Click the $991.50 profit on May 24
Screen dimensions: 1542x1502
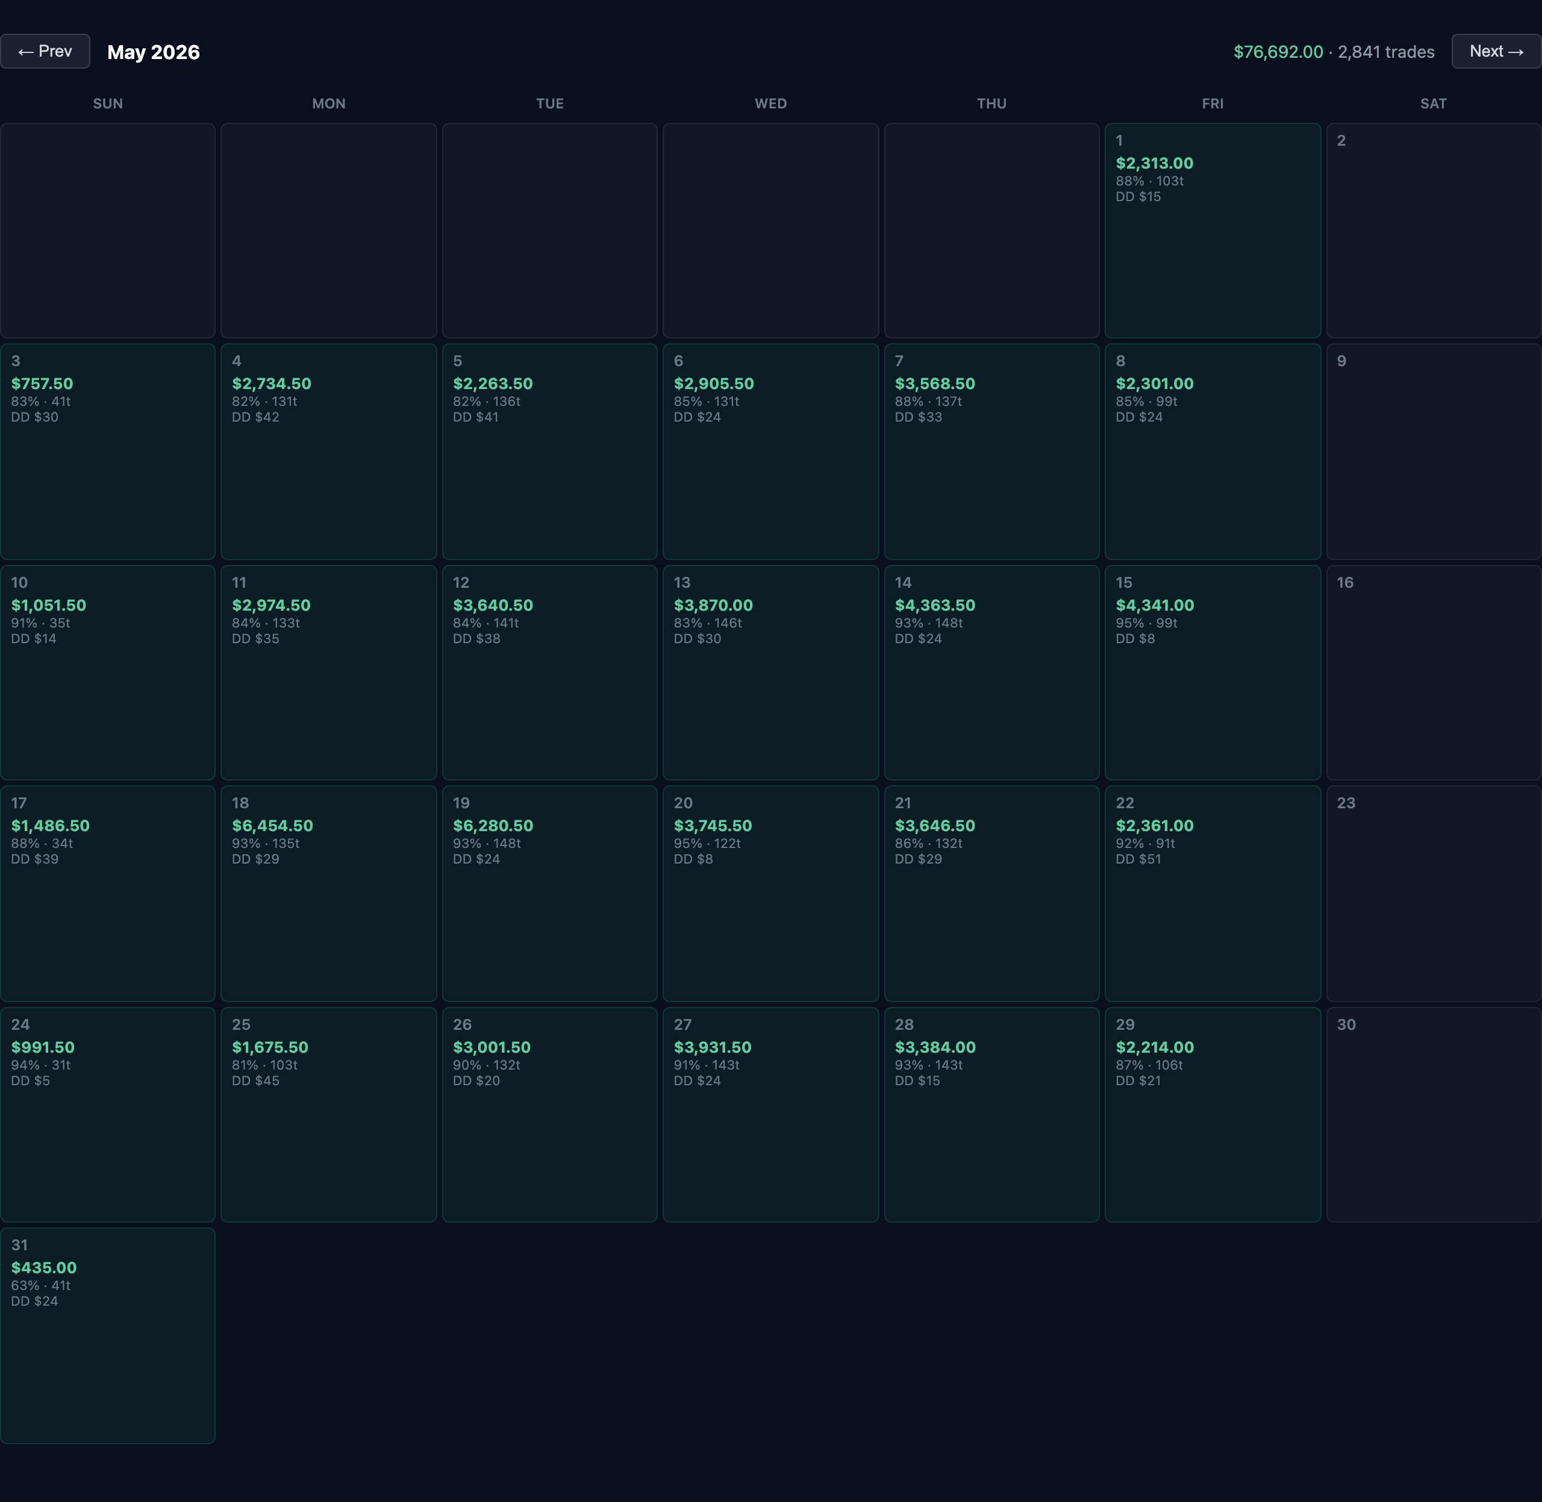coord(43,1047)
